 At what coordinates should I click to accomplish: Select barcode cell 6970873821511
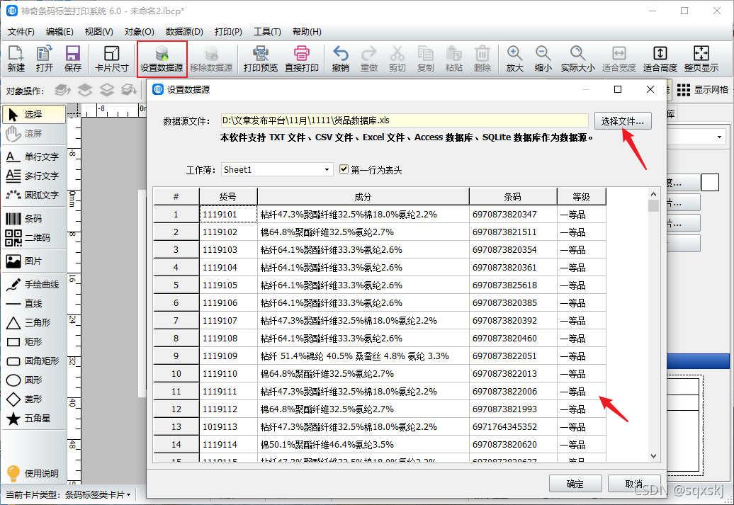pos(513,232)
